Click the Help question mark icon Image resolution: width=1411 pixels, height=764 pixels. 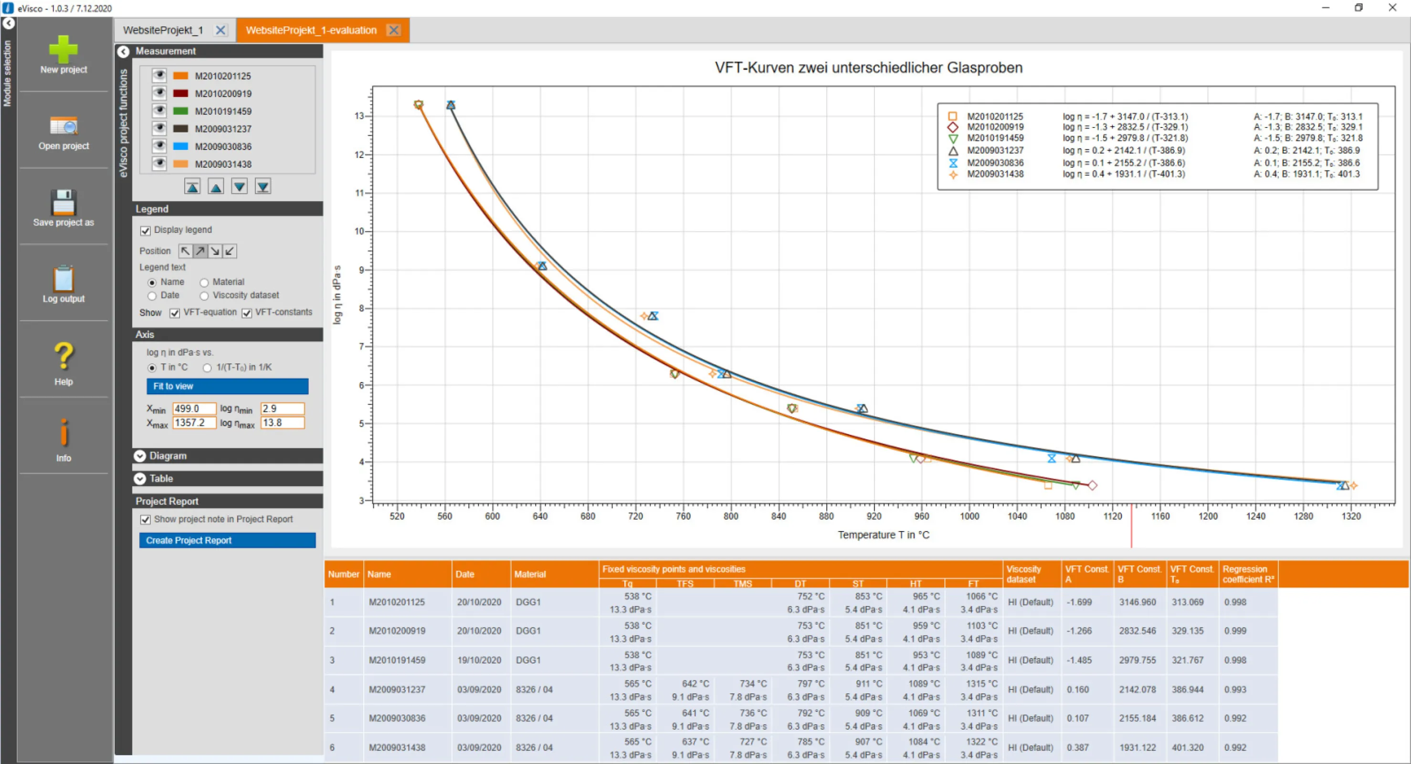coord(63,356)
